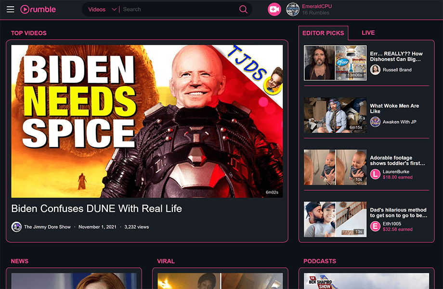Open Biden Confuses DUNE With Real Life title
This screenshot has width=443, height=289.
point(97,209)
